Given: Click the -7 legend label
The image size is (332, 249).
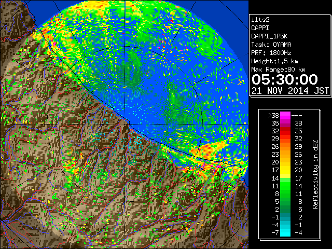Looking at the screenshot, I should [275, 233].
